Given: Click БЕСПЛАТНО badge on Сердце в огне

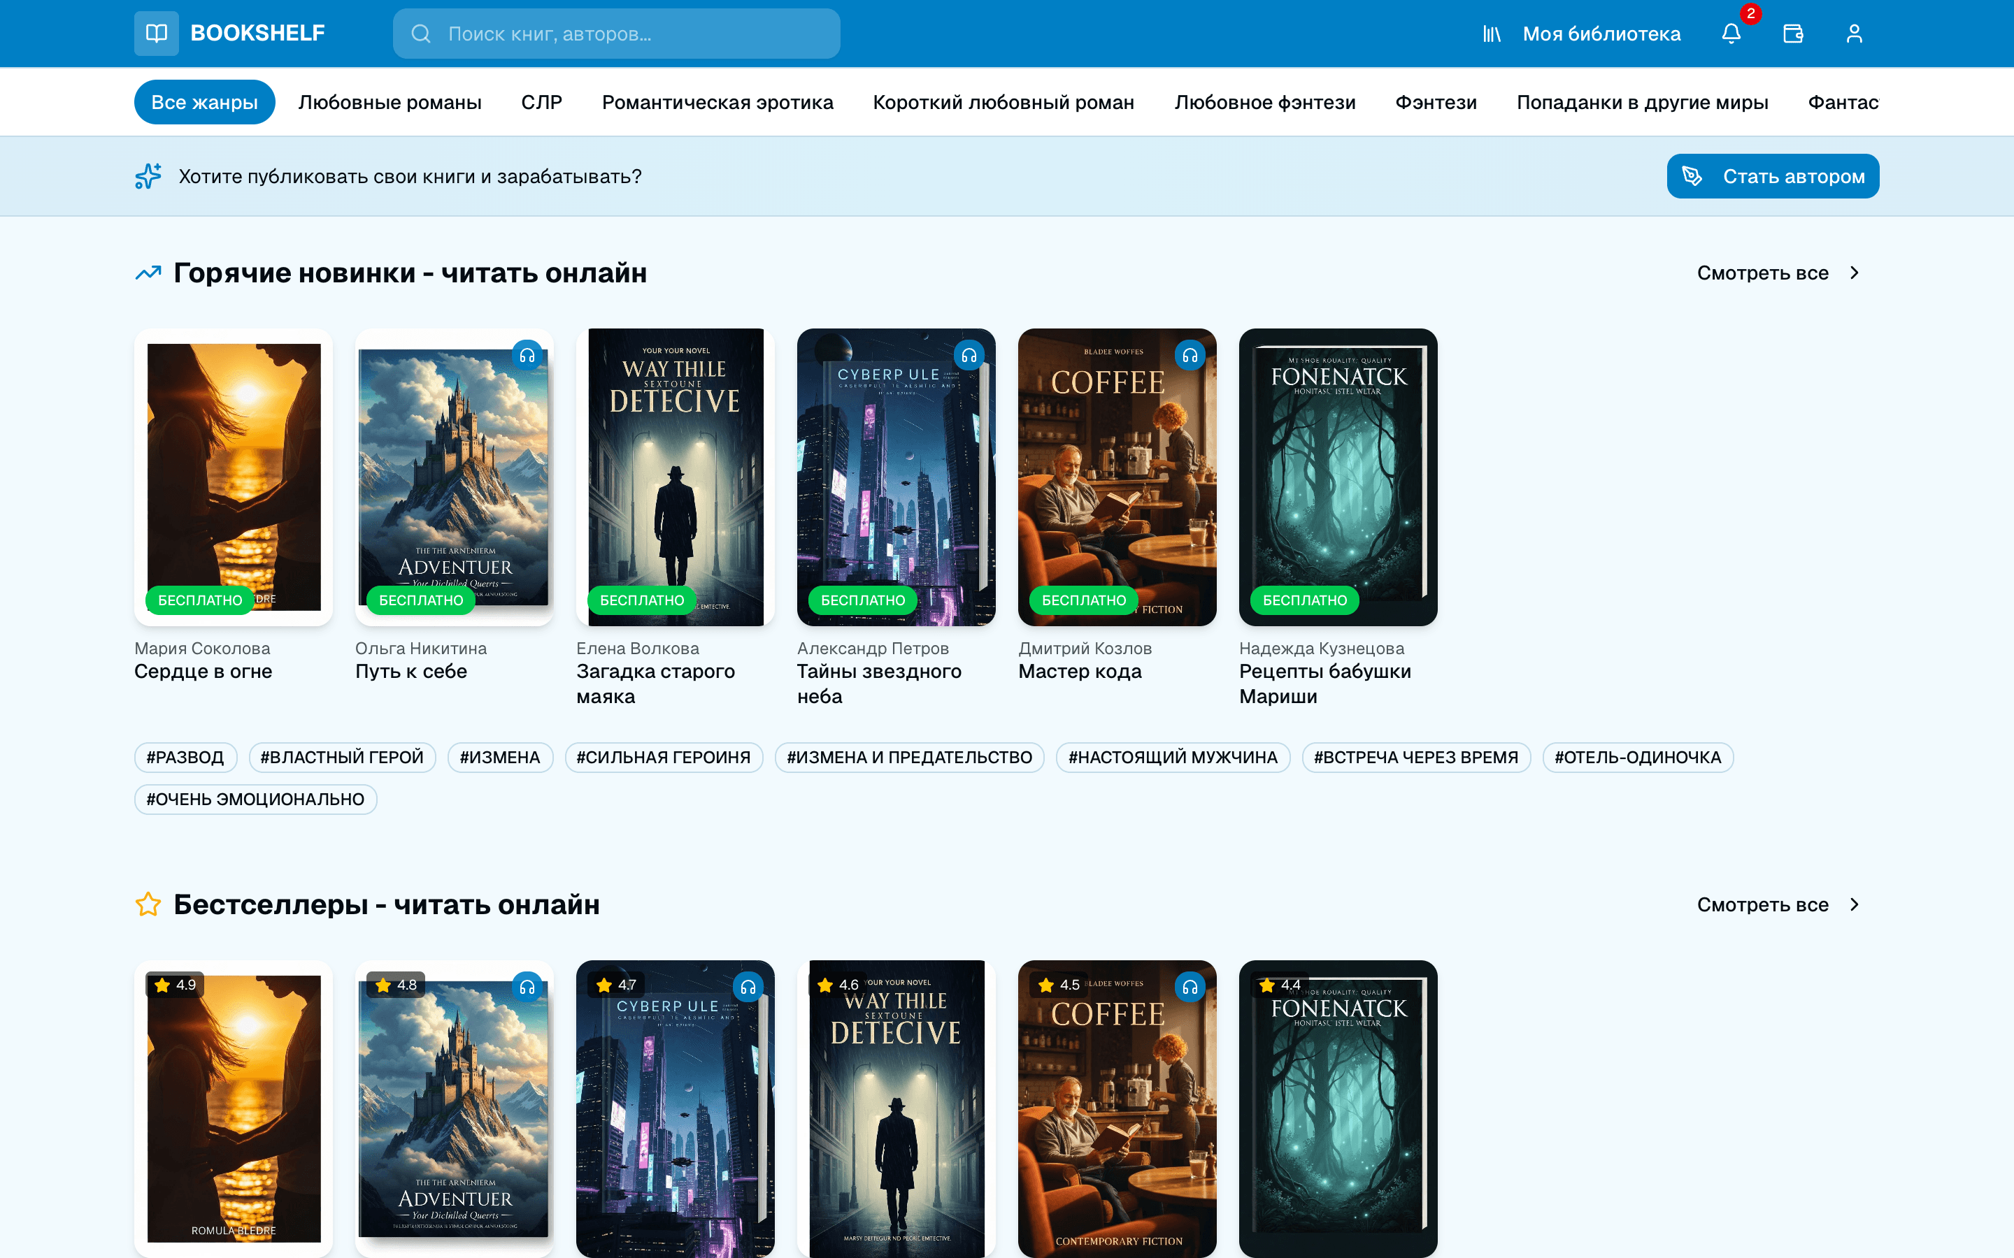Looking at the screenshot, I should coord(200,601).
